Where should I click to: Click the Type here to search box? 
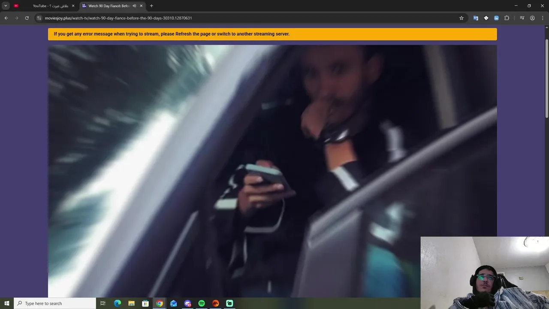pos(55,303)
